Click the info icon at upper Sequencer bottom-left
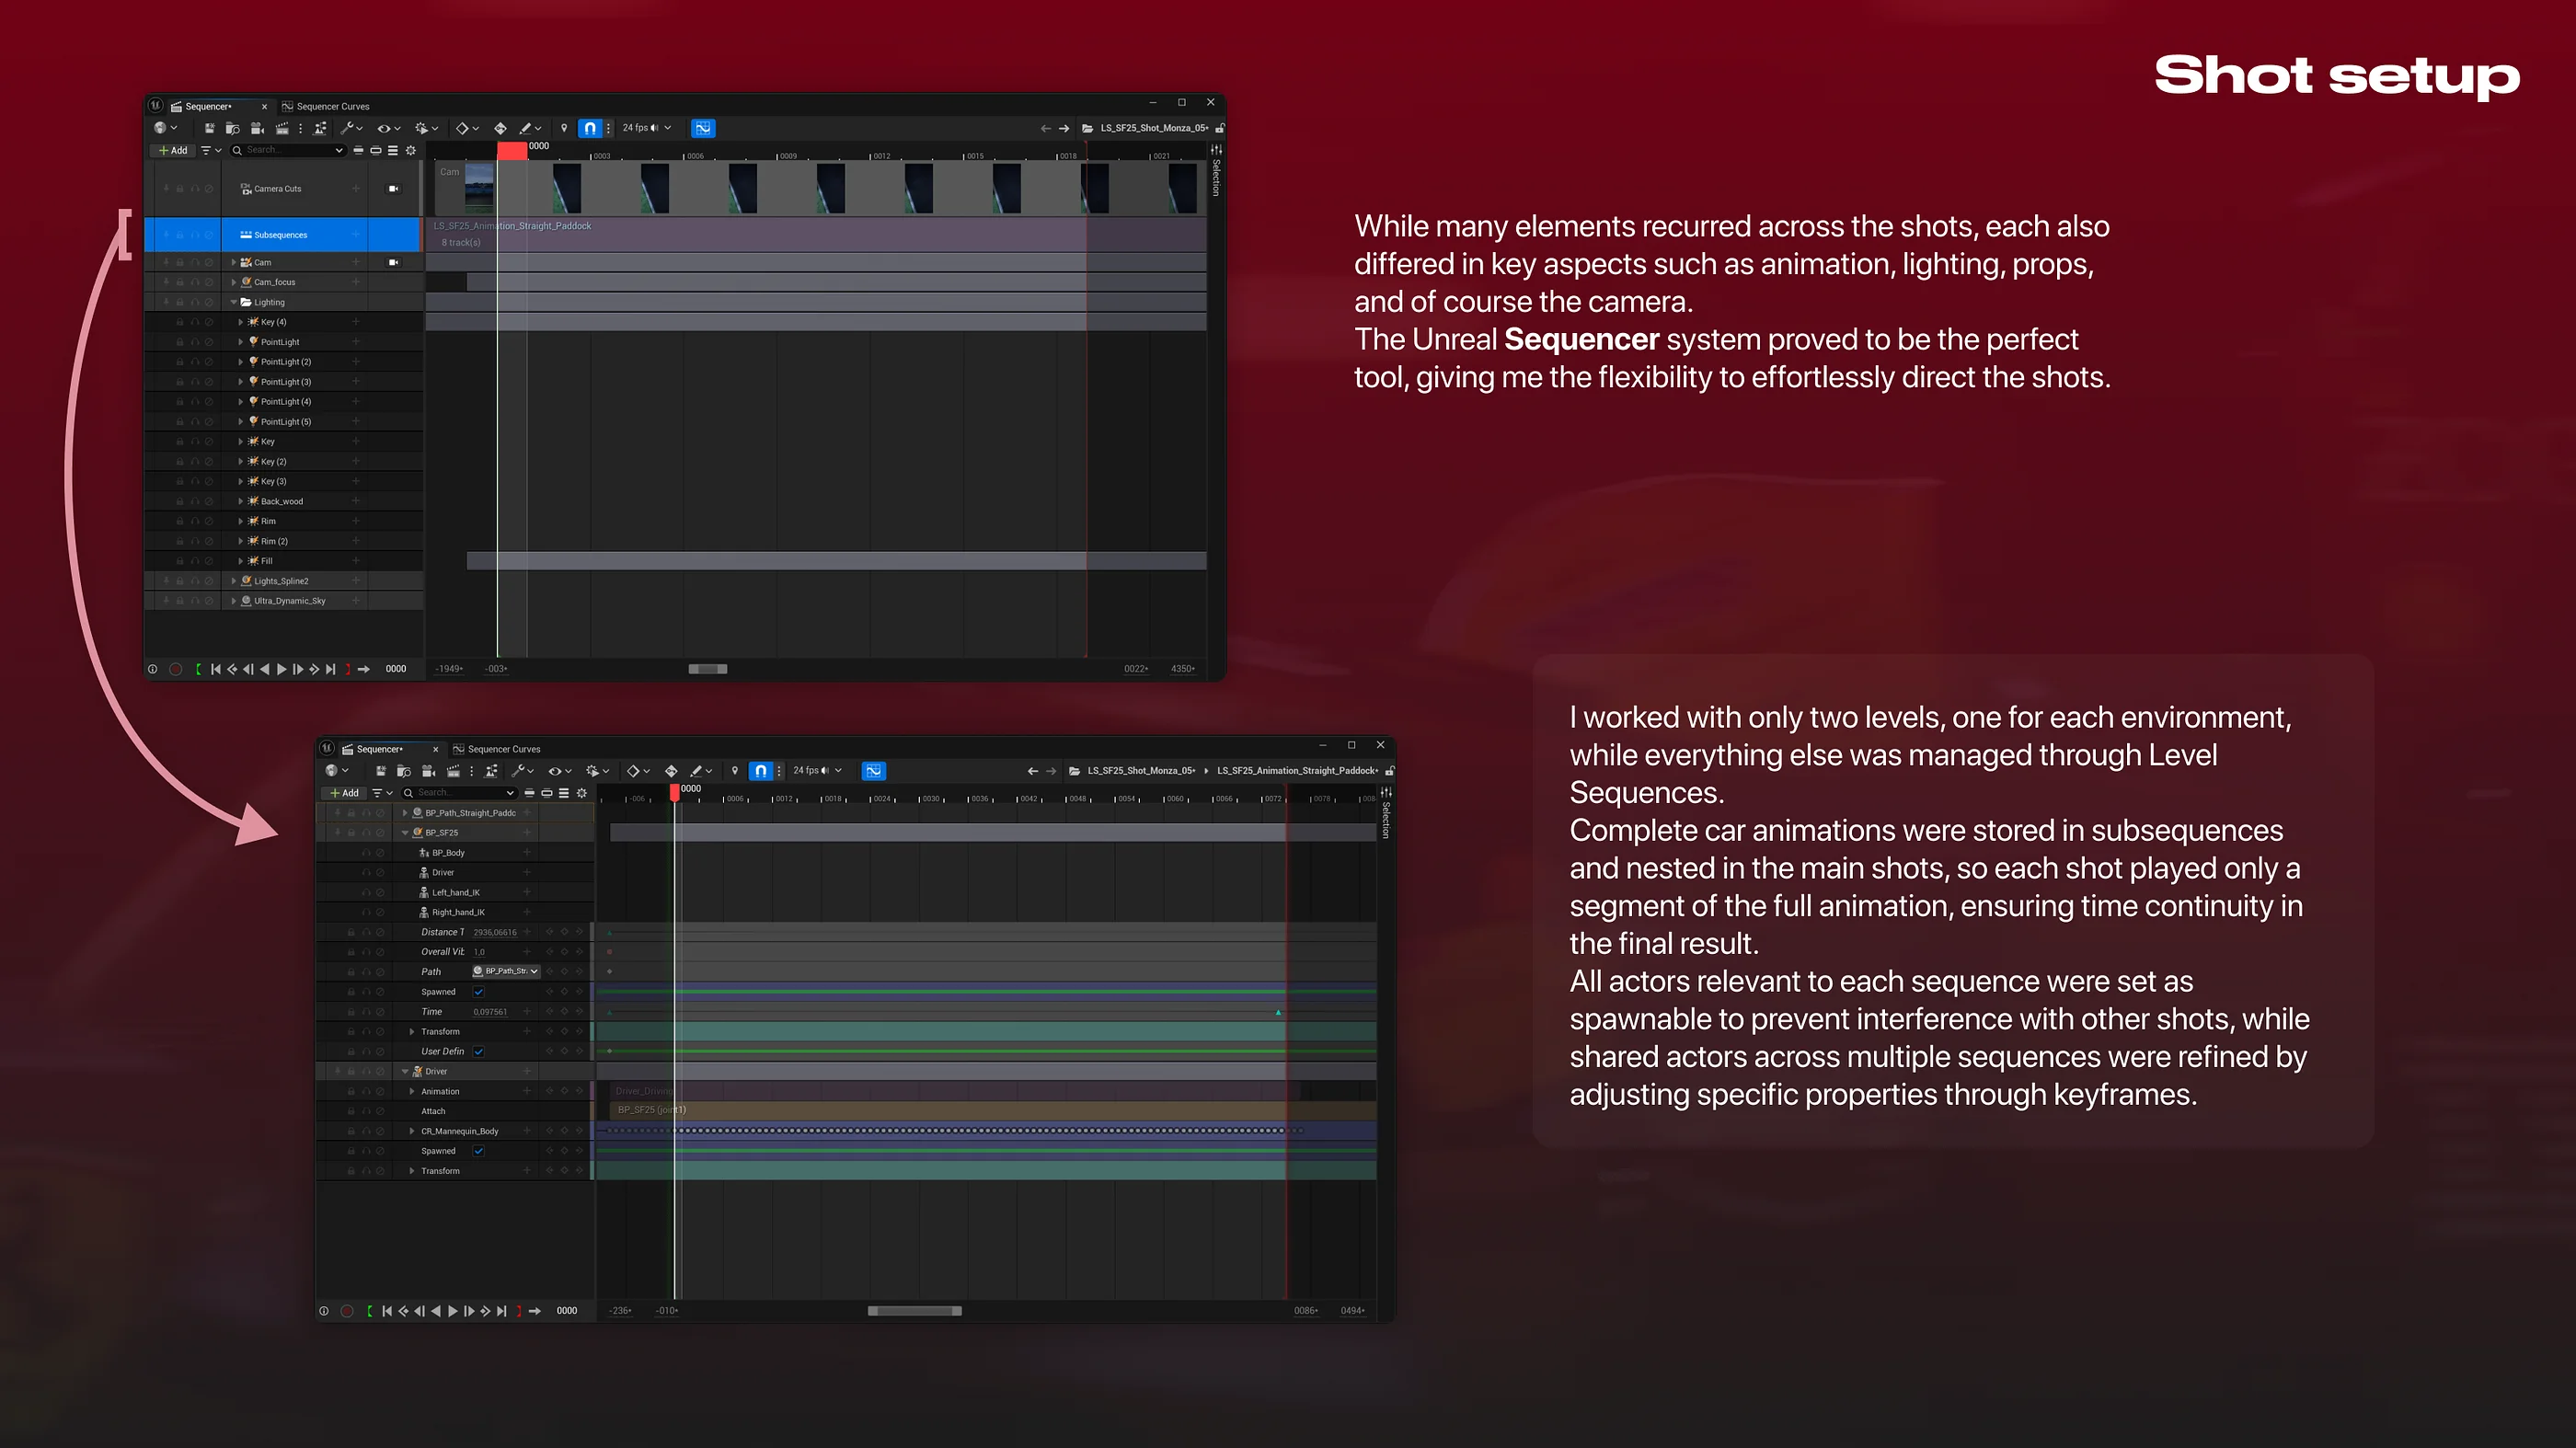Viewport: 2576px width, 1448px height. (x=152, y=669)
